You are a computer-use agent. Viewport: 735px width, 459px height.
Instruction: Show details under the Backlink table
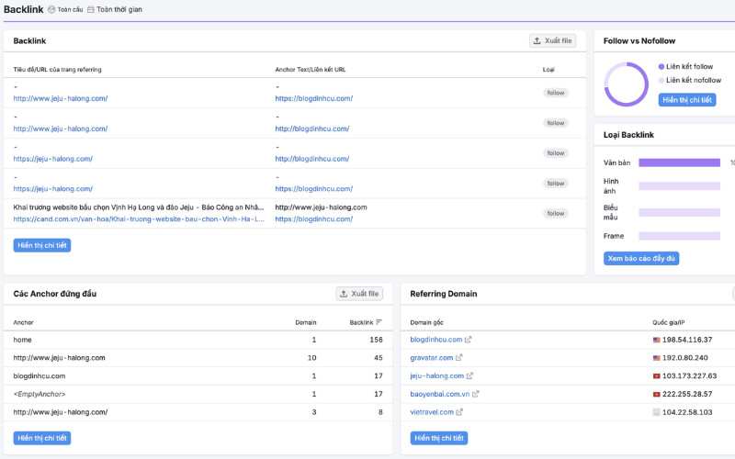[42, 245]
